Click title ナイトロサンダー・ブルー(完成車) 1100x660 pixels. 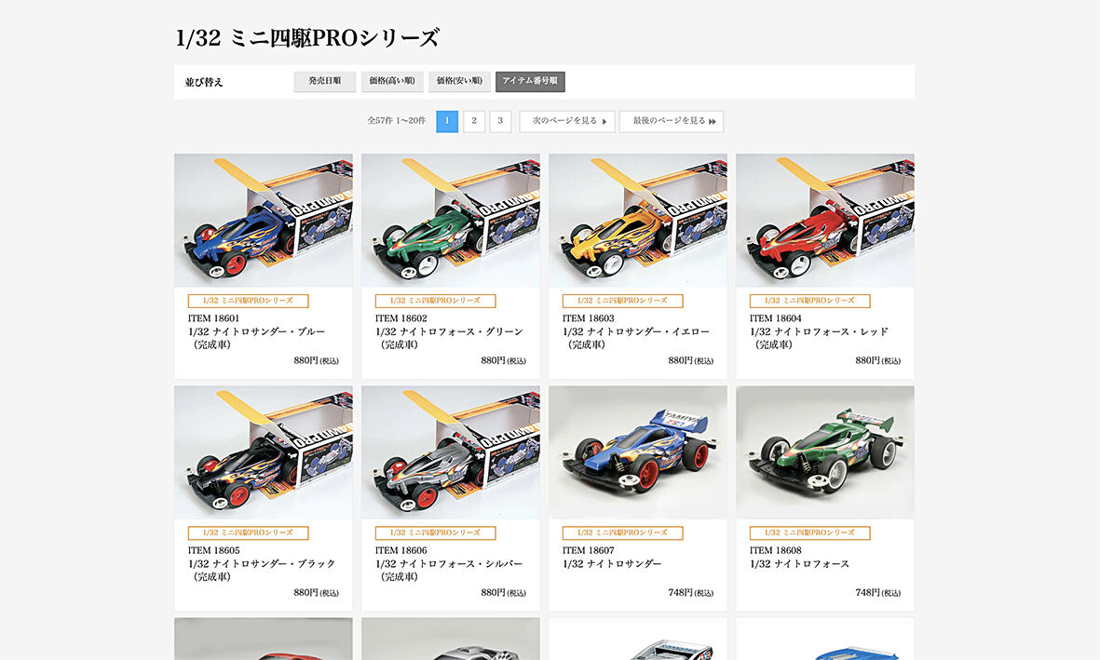point(256,338)
